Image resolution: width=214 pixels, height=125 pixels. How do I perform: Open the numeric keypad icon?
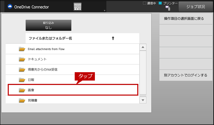click(77, 7)
